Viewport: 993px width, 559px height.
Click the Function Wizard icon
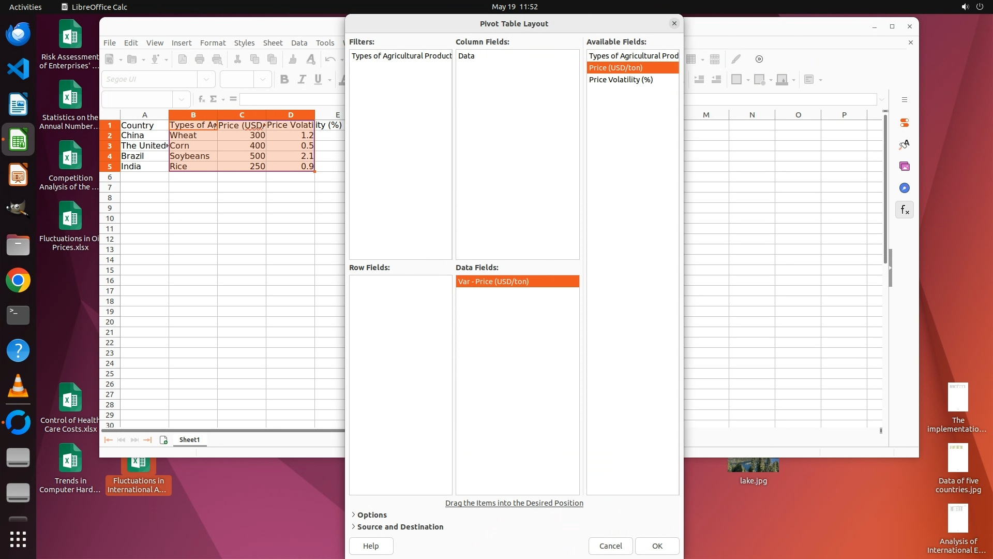[x=202, y=99]
